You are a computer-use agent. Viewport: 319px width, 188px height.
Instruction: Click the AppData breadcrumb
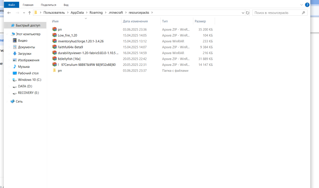(77, 13)
